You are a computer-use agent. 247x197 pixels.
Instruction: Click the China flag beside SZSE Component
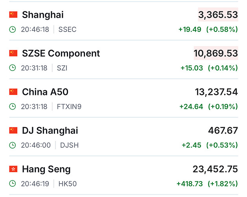point(13,53)
